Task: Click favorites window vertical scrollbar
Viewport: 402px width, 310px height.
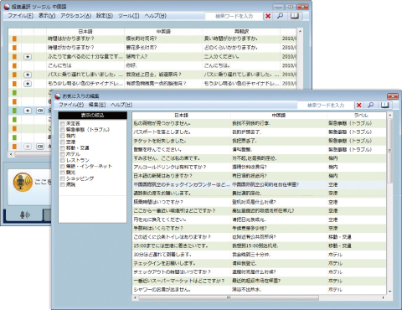Action: [x=389, y=151]
